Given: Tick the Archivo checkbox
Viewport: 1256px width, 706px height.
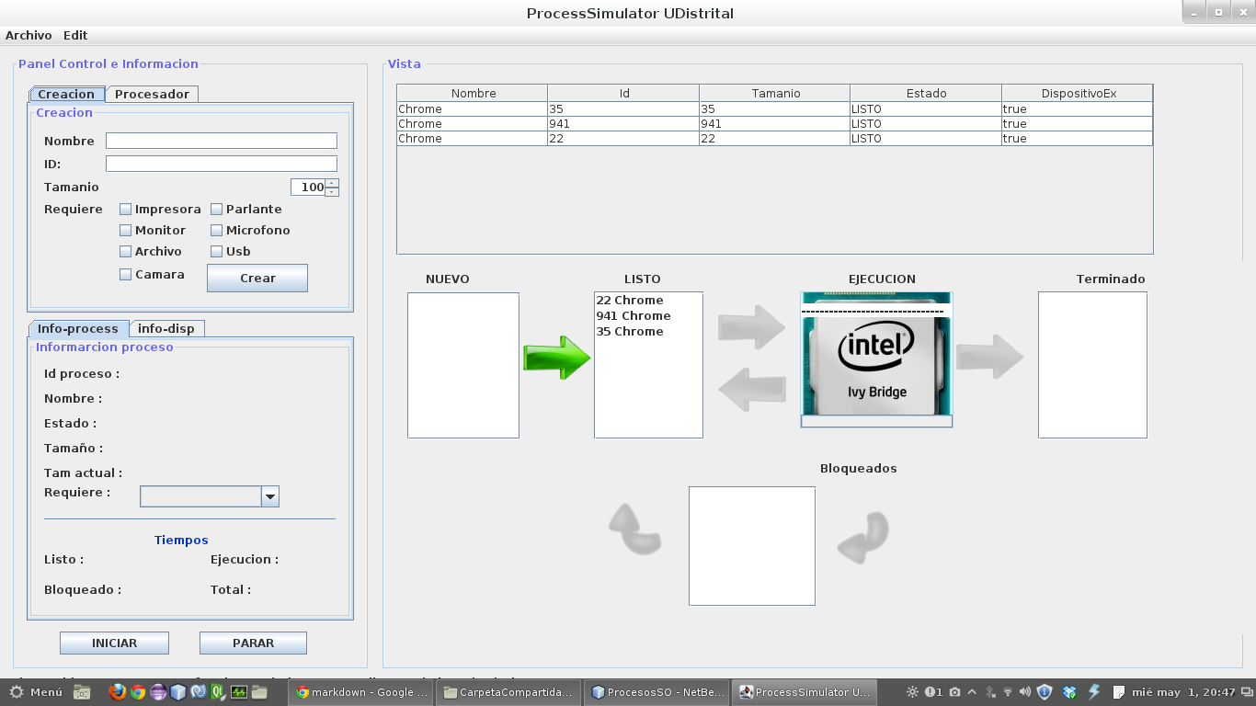Looking at the screenshot, I should [x=126, y=252].
